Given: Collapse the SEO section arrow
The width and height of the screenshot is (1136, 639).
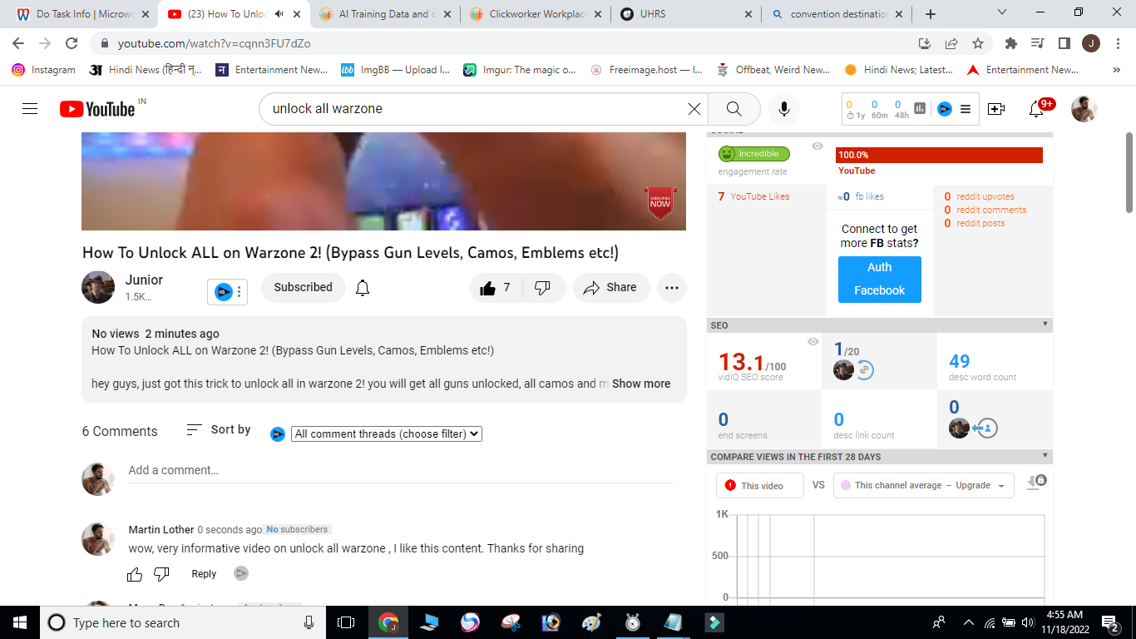Looking at the screenshot, I should point(1045,324).
